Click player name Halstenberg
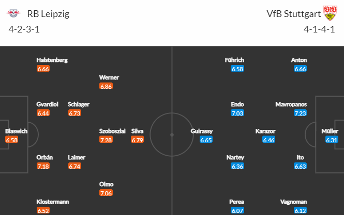This screenshot has height=215, width=344. coord(52,60)
